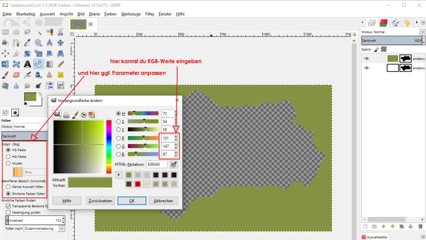Toggle 'Transparente Bereiche füllen' checkbox

click(x=8, y=206)
